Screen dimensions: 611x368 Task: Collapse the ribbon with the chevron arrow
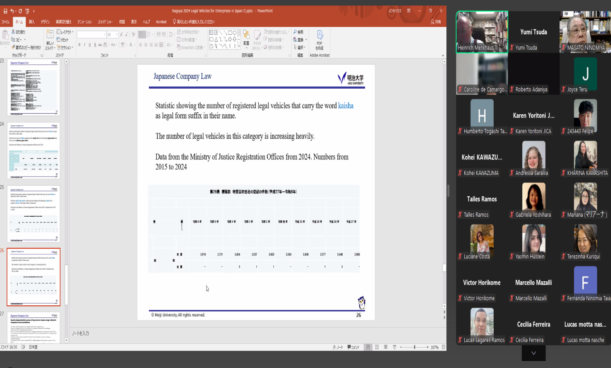443,56
